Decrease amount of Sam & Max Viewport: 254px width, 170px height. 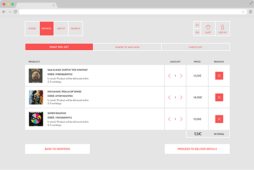169,76
